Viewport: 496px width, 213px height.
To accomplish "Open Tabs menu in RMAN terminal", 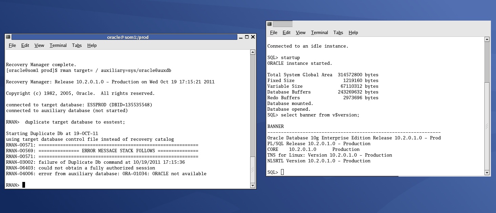I will [x=77, y=46].
